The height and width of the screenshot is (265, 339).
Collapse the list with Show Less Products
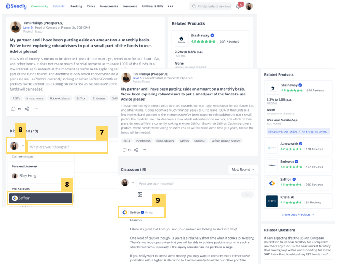[x=298, y=214]
